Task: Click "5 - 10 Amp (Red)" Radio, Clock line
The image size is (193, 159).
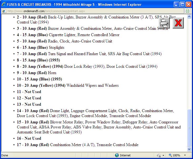Action: pos(64,41)
